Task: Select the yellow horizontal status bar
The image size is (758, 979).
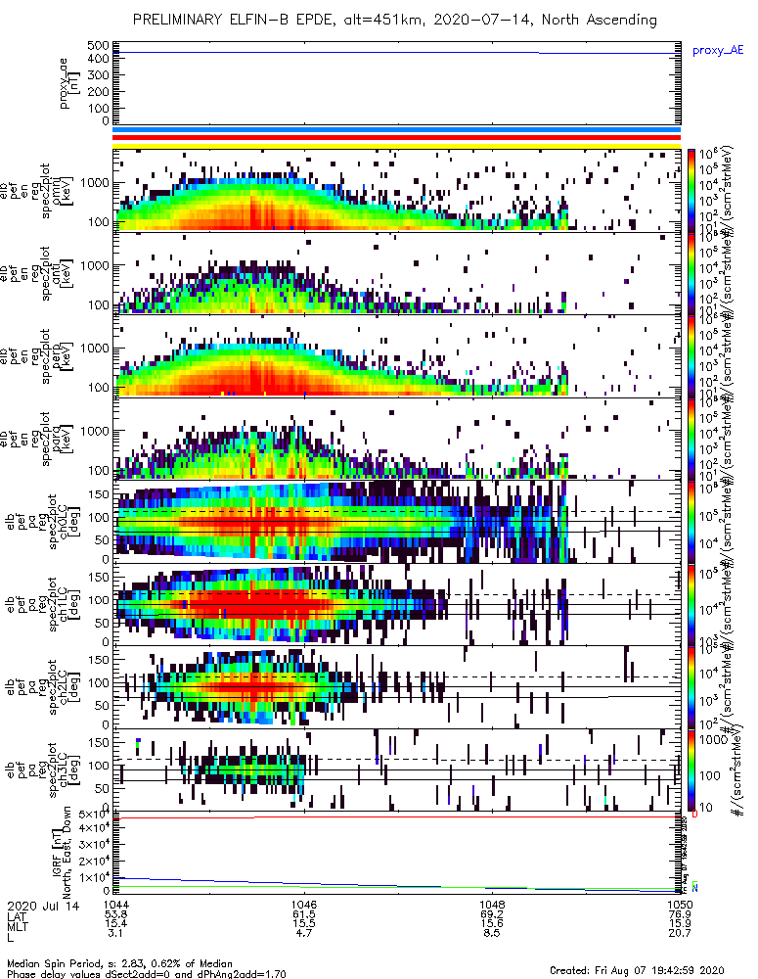Action: (396, 146)
